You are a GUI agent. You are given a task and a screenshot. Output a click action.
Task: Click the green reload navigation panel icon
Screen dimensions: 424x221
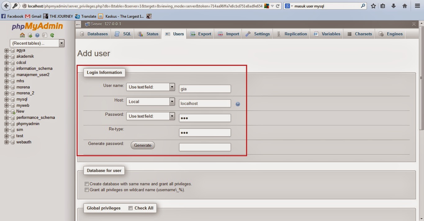[x=52, y=35]
